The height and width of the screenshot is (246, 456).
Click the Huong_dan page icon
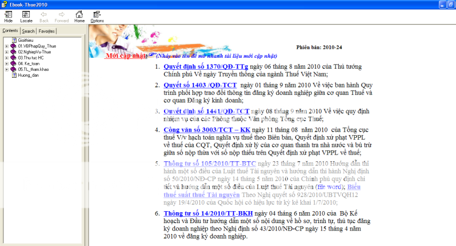pos(14,75)
